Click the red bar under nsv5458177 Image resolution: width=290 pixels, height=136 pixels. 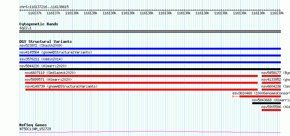point(271,76)
